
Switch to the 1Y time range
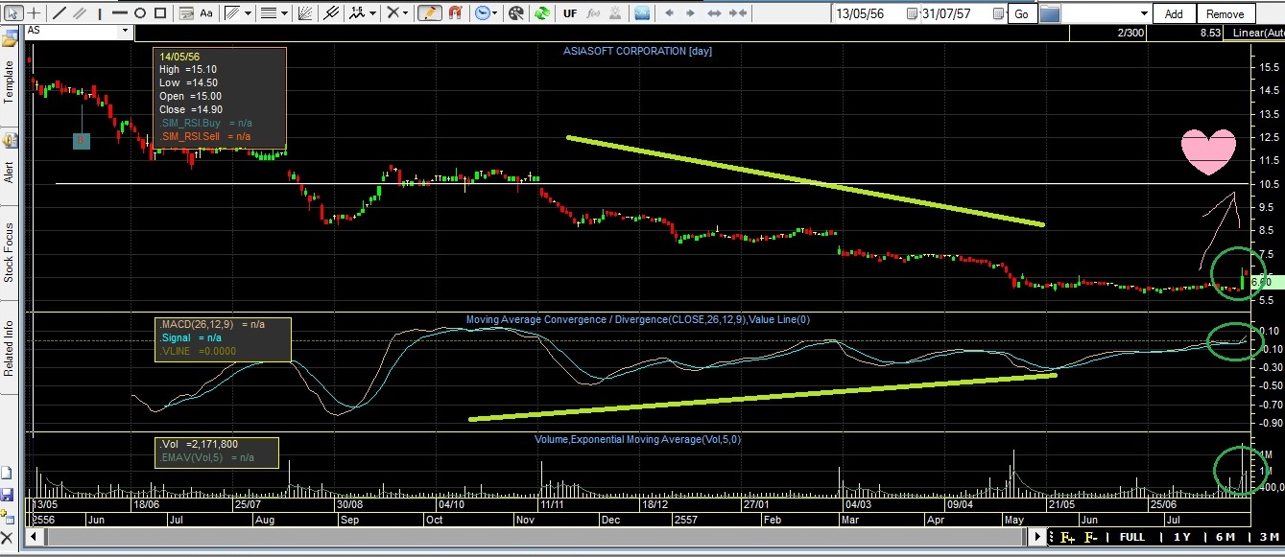pos(1182,537)
